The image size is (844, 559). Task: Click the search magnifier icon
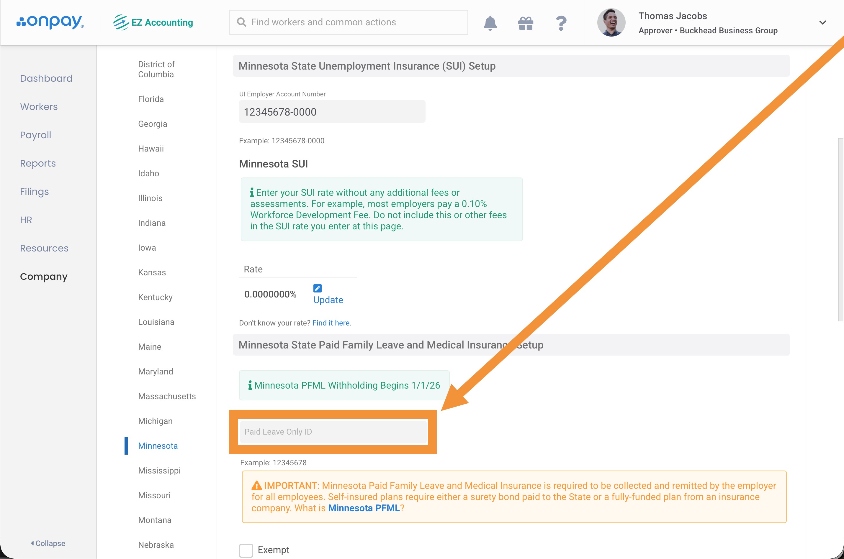242,22
